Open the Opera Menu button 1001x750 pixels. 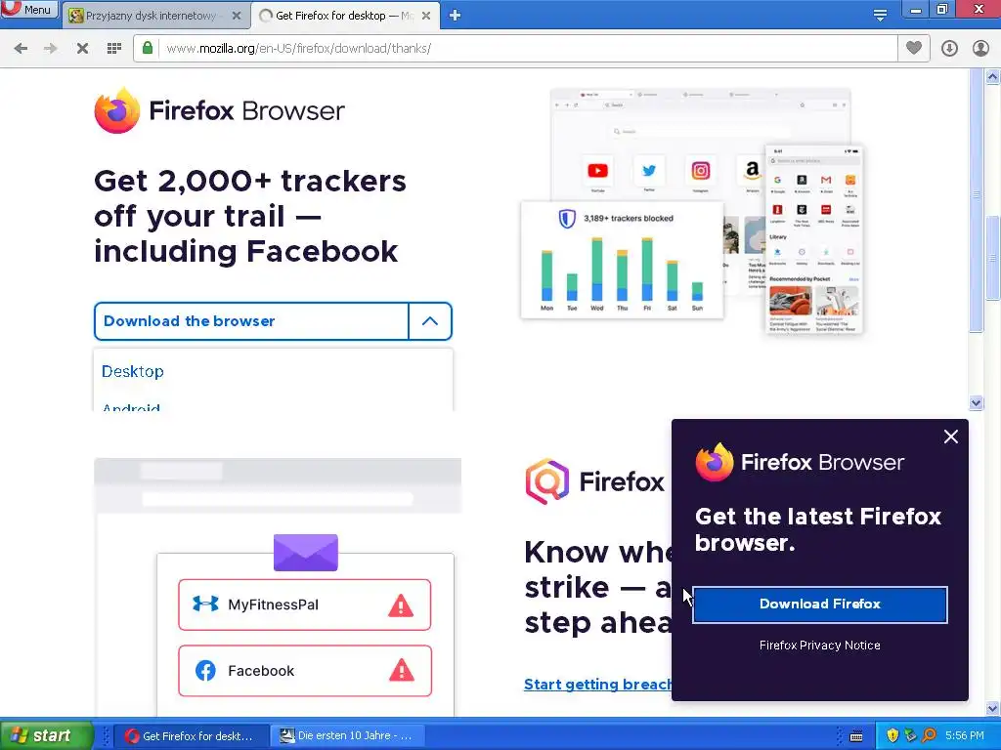coord(28,10)
